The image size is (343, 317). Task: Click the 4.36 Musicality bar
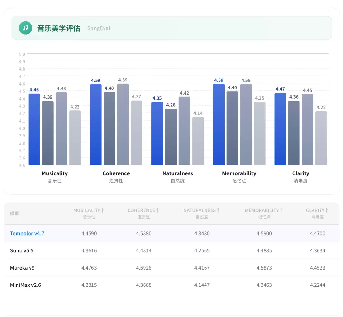[48, 133]
